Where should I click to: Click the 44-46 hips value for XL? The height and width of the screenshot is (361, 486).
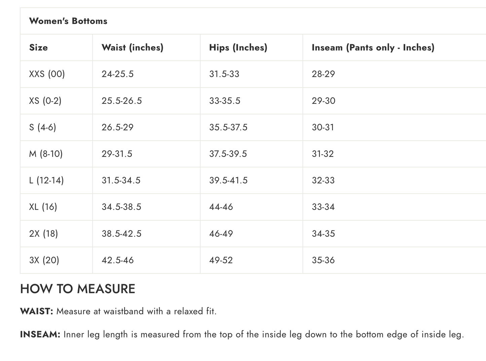(x=221, y=207)
